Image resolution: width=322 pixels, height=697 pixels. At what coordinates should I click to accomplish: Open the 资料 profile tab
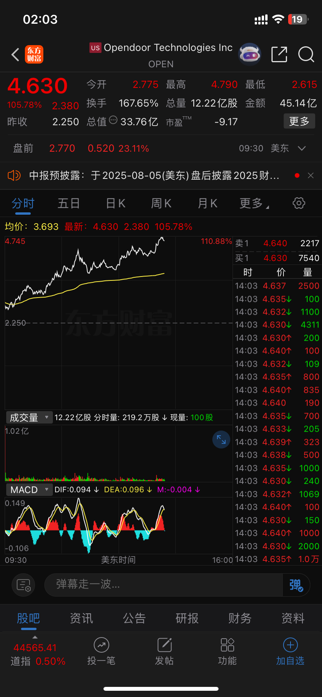pyautogui.click(x=293, y=618)
